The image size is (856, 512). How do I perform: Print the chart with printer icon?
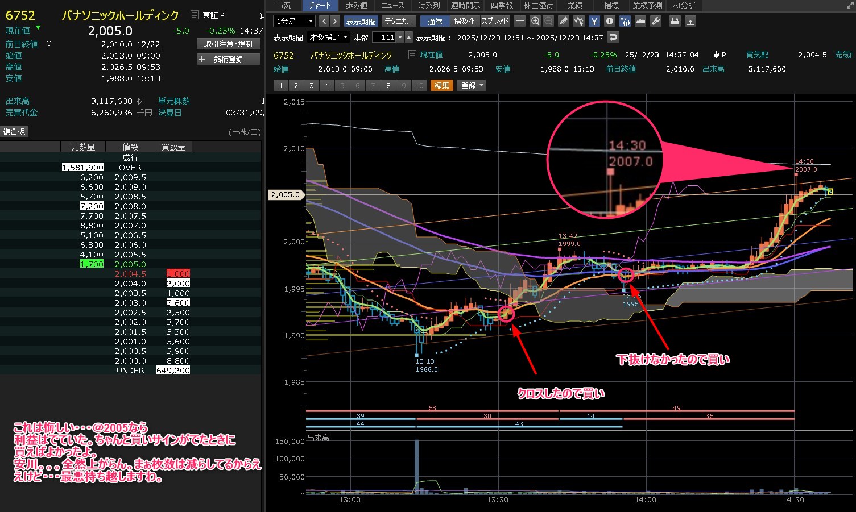[x=675, y=21]
